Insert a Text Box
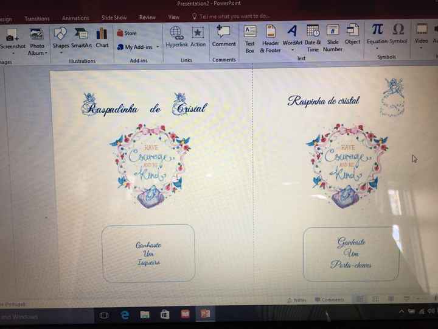 (250, 39)
